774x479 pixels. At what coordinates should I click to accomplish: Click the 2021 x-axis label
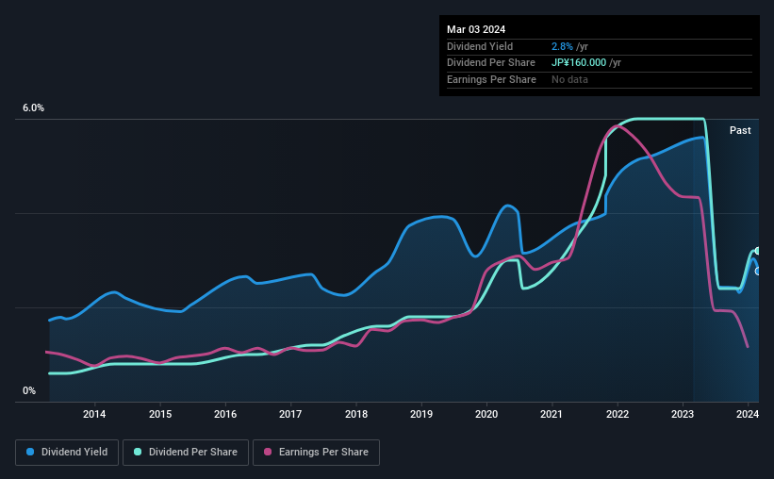[x=552, y=414]
